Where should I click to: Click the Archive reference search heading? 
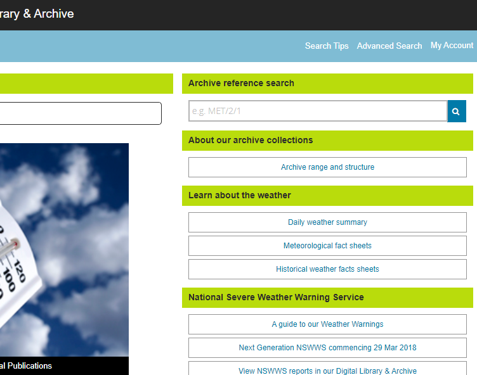(x=241, y=83)
